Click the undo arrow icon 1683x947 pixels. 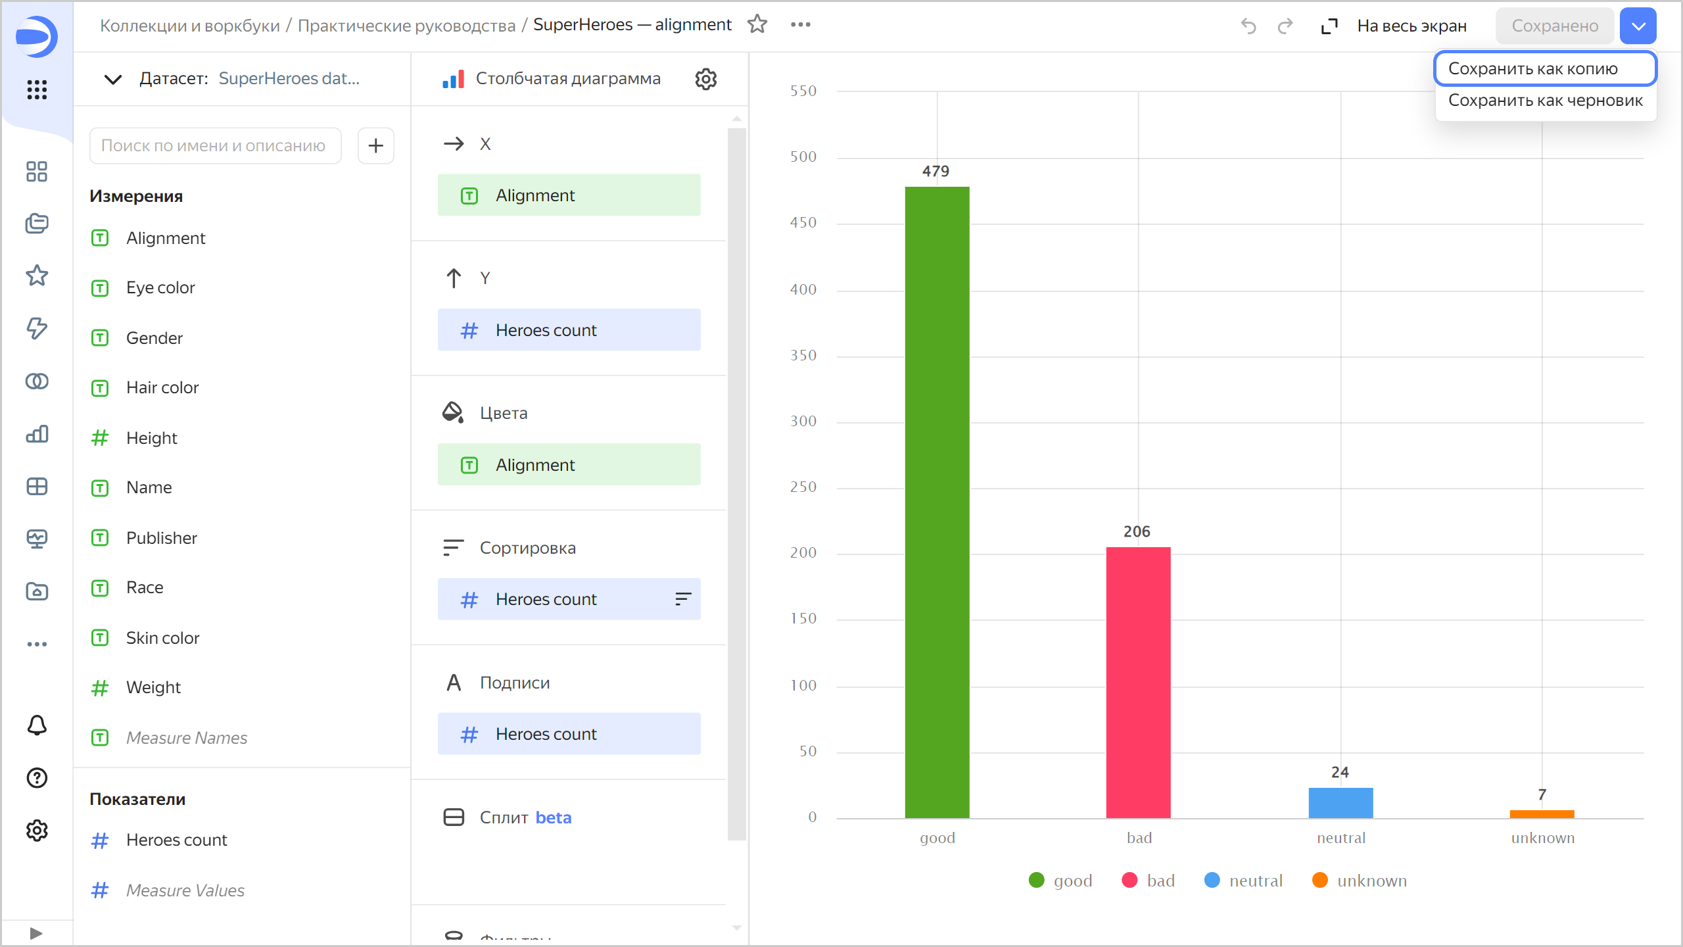coord(1248,26)
